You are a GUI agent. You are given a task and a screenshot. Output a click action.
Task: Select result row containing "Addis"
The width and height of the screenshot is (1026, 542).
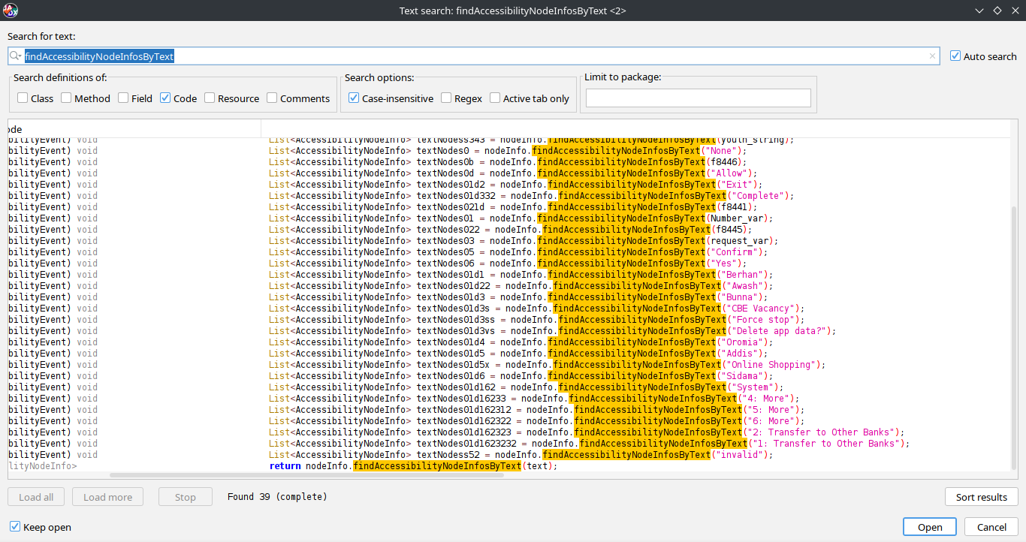point(509,353)
